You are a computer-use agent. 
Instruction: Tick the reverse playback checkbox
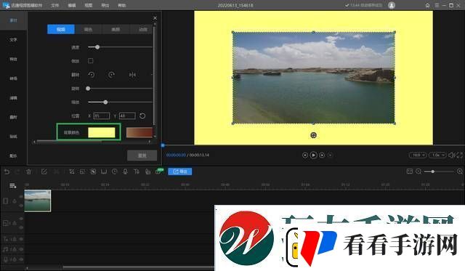(x=90, y=61)
